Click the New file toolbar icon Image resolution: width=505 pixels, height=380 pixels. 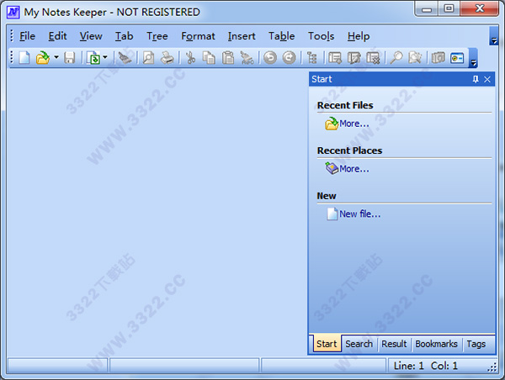point(24,58)
